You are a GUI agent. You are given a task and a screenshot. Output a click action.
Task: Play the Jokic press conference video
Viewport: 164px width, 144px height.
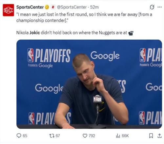point(89,84)
